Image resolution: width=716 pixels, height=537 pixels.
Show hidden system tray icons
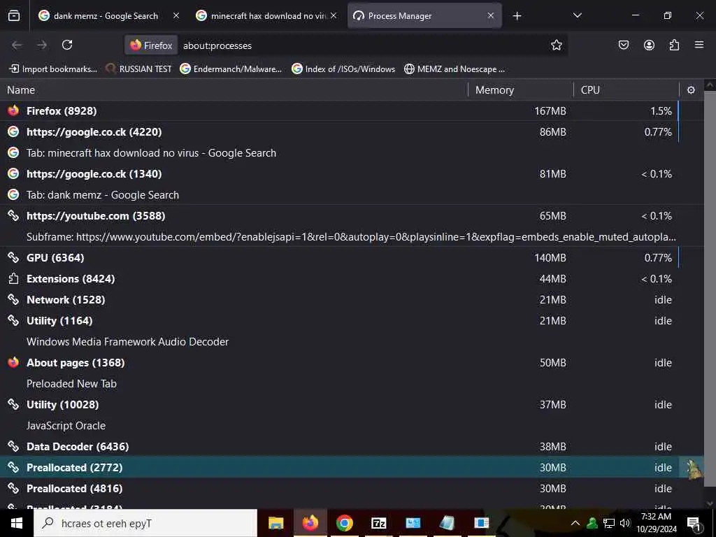(575, 523)
